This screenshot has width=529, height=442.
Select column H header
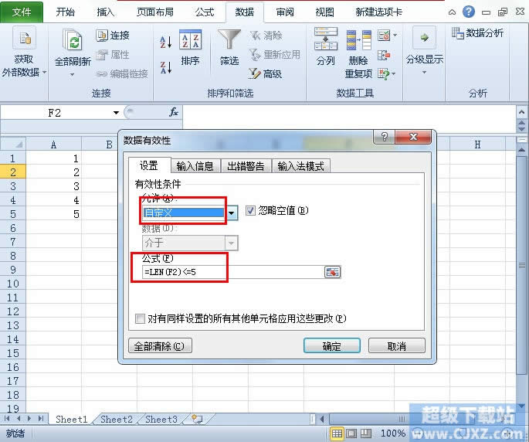pyautogui.click(x=477, y=144)
